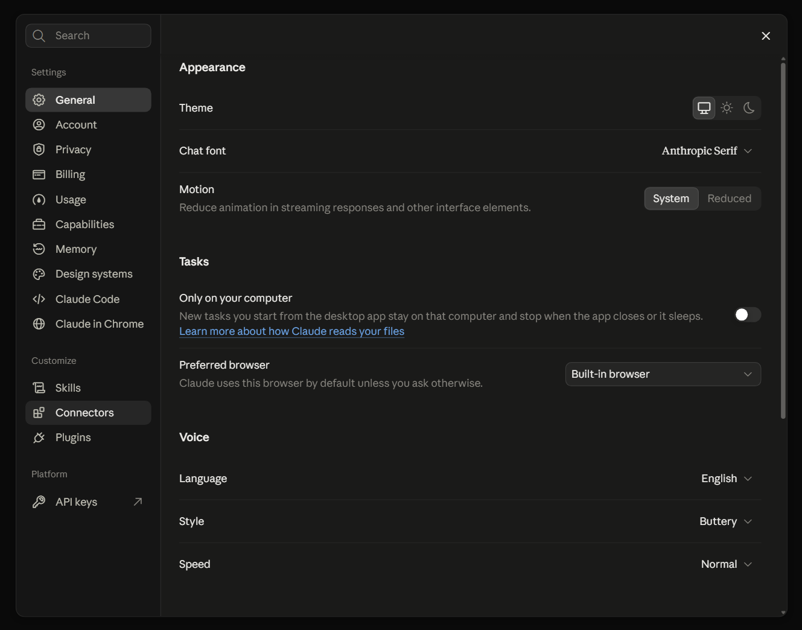Click the Usage gauge icon
802x630 pixels.
pyautogui.click(x=39, y=199)
